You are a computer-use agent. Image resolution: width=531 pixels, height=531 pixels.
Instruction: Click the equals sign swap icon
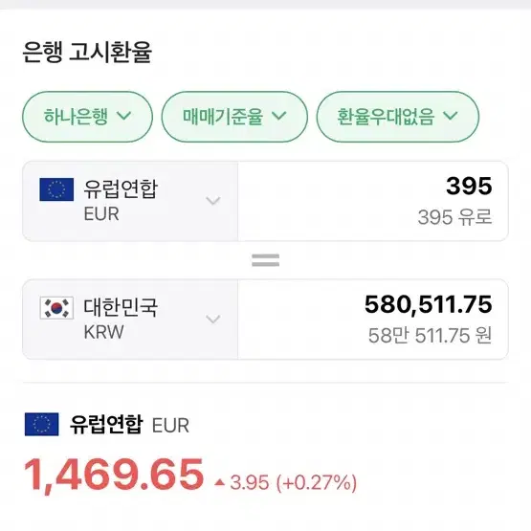point(266,260)
